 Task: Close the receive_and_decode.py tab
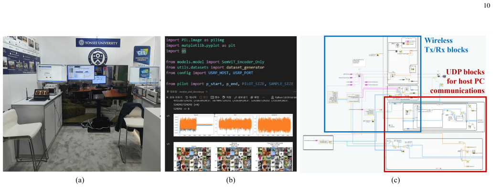pyautogui.click(x=206, y=92)
